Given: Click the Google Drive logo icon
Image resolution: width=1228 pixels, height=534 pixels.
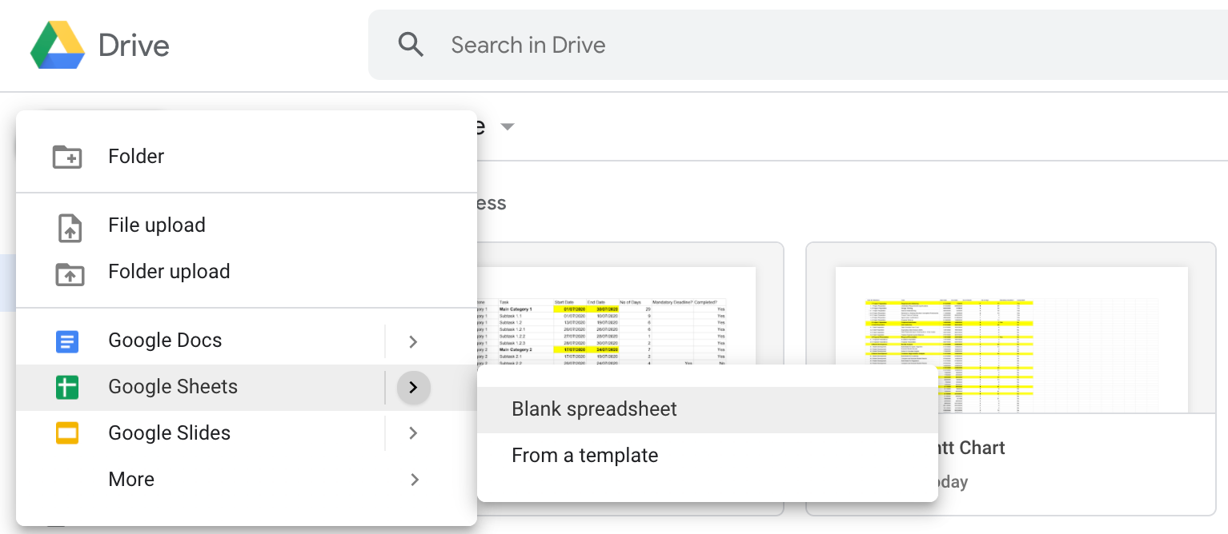Looking at the screenshot, I should point(58,45).
